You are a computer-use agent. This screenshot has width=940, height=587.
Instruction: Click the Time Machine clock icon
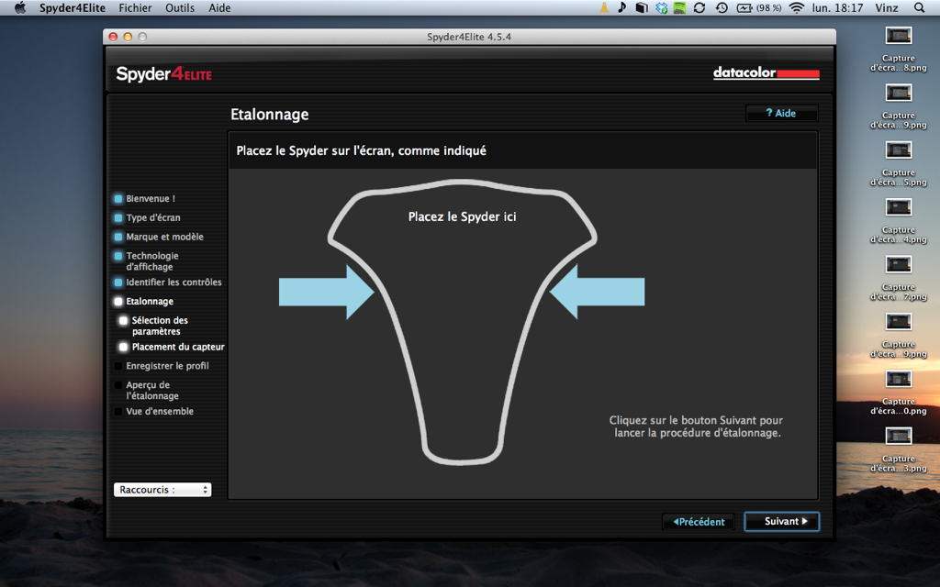tap(722, 7)
